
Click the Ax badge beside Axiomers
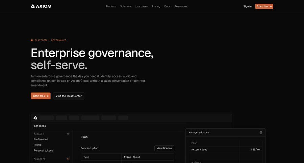[x=68, y=159]
